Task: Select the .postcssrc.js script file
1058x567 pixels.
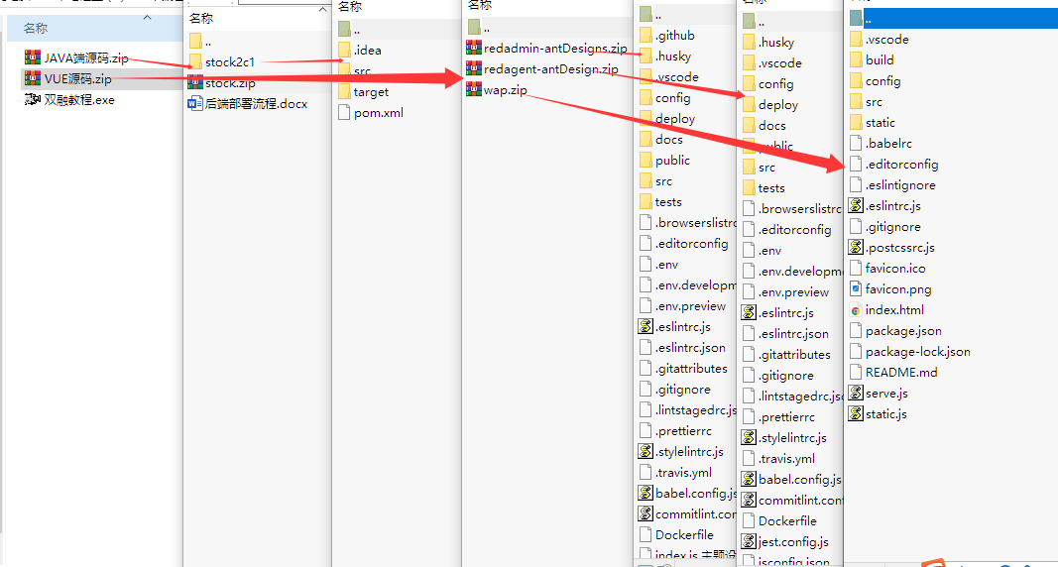Action: tap(892, 248)
